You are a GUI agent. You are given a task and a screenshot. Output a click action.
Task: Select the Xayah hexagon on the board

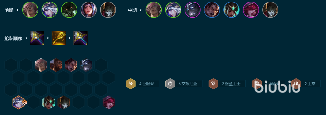click(109, 102)
